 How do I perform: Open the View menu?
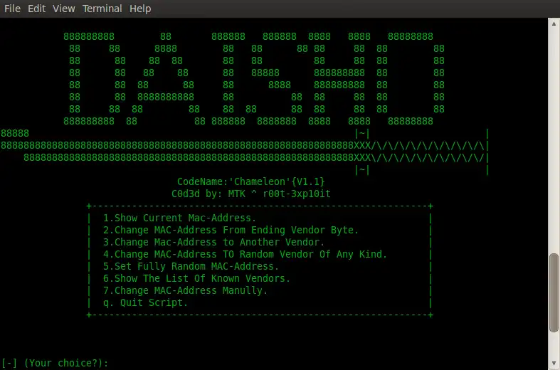pyautogui.click(x=64, y=9)
